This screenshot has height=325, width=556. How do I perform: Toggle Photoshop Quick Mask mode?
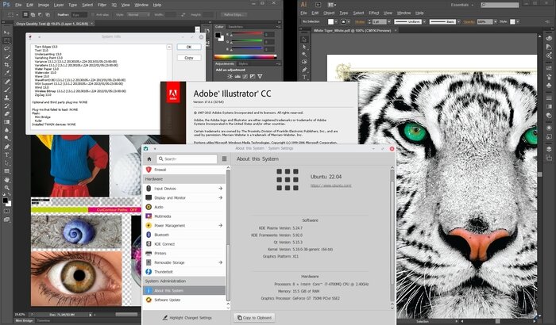[6, 212]
